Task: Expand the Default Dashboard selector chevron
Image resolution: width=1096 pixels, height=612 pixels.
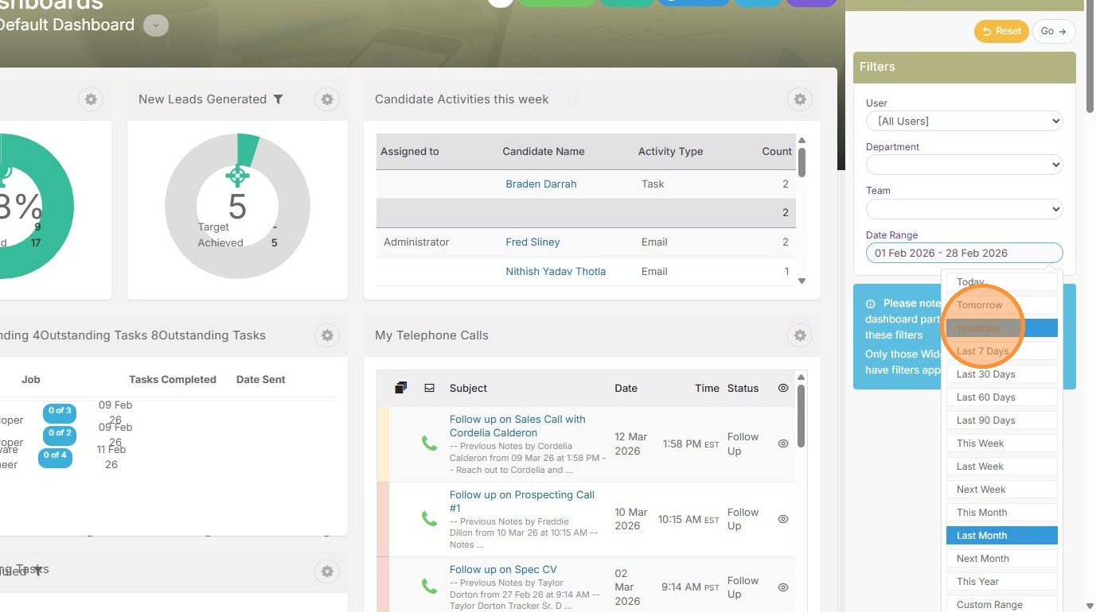Action: 156,25
